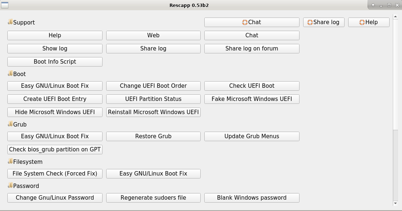Launch Easy GNU/Linux Boot Fix under Boot
The height and width of the screenshot is (211, 402).
[x=55, y=86]
